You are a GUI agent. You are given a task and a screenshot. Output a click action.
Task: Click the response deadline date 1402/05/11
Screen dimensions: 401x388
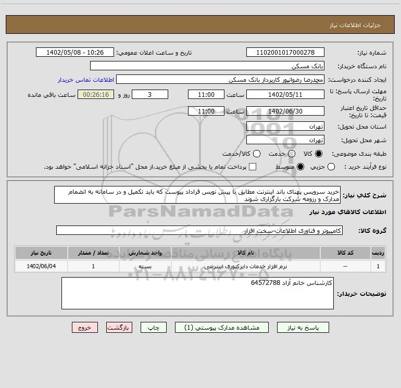285,94
